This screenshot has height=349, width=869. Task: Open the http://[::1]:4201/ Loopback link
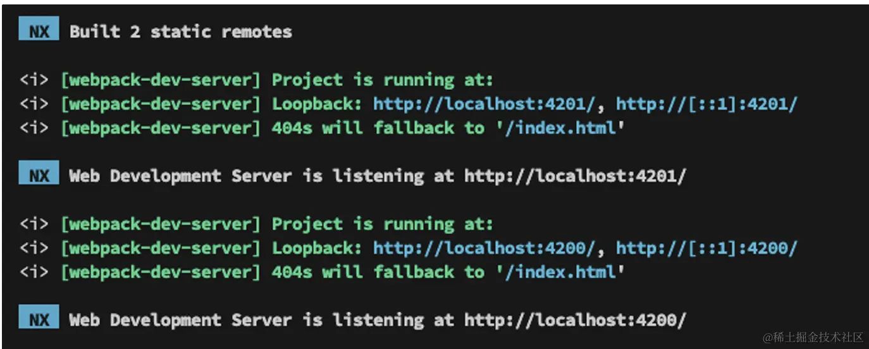point(707,104)
